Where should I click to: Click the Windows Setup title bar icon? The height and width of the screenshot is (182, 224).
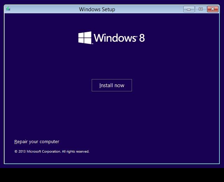(x=8, y=9)
